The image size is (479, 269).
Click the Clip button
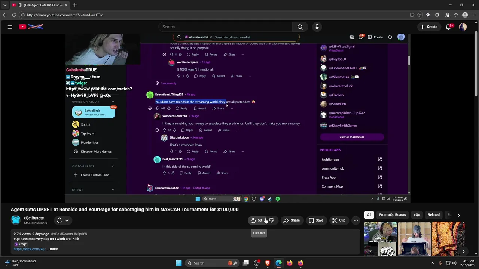click(339, 220)
